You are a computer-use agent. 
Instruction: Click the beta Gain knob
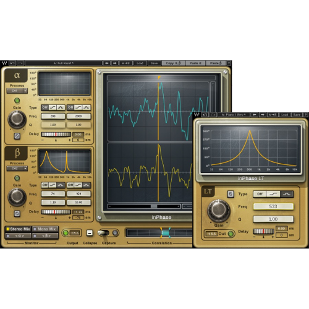click(17, 197)
